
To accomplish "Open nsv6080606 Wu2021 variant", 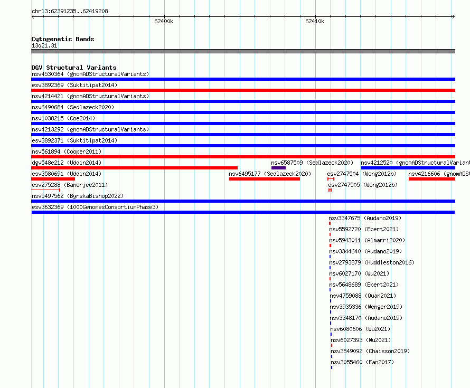I will pos(360,329).
